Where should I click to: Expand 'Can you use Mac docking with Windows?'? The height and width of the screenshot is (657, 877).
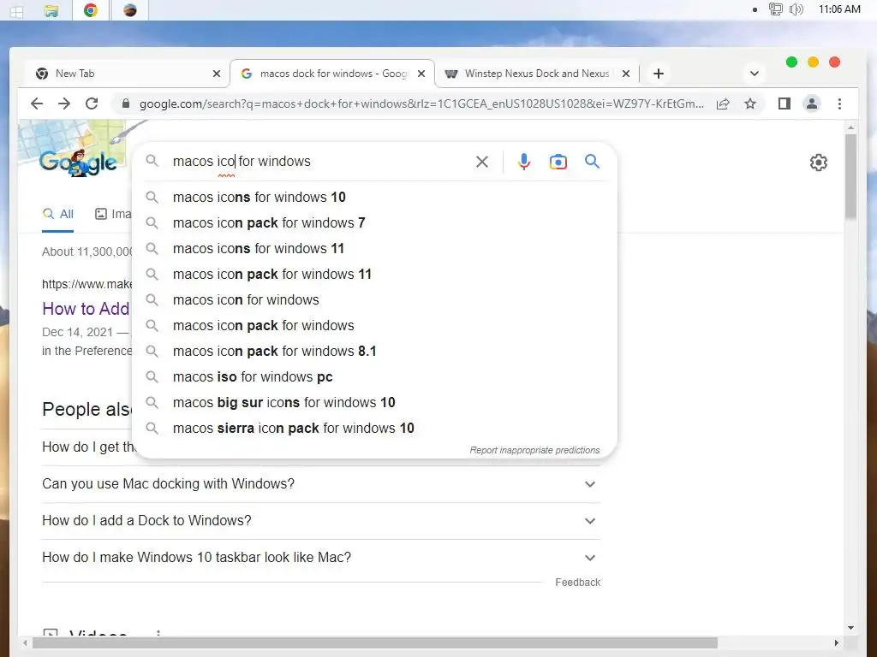pyautogui.click(x=321, y=484)
